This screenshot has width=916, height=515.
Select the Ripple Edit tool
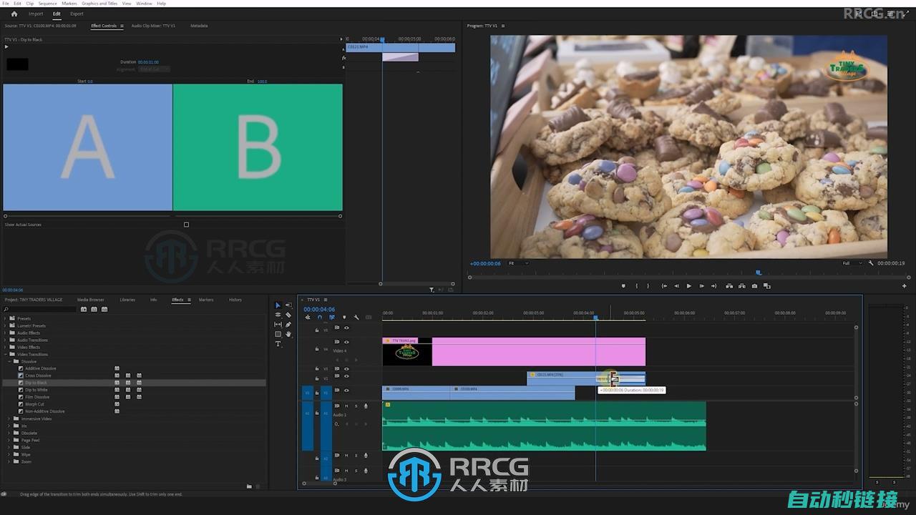tap(278, 315)
